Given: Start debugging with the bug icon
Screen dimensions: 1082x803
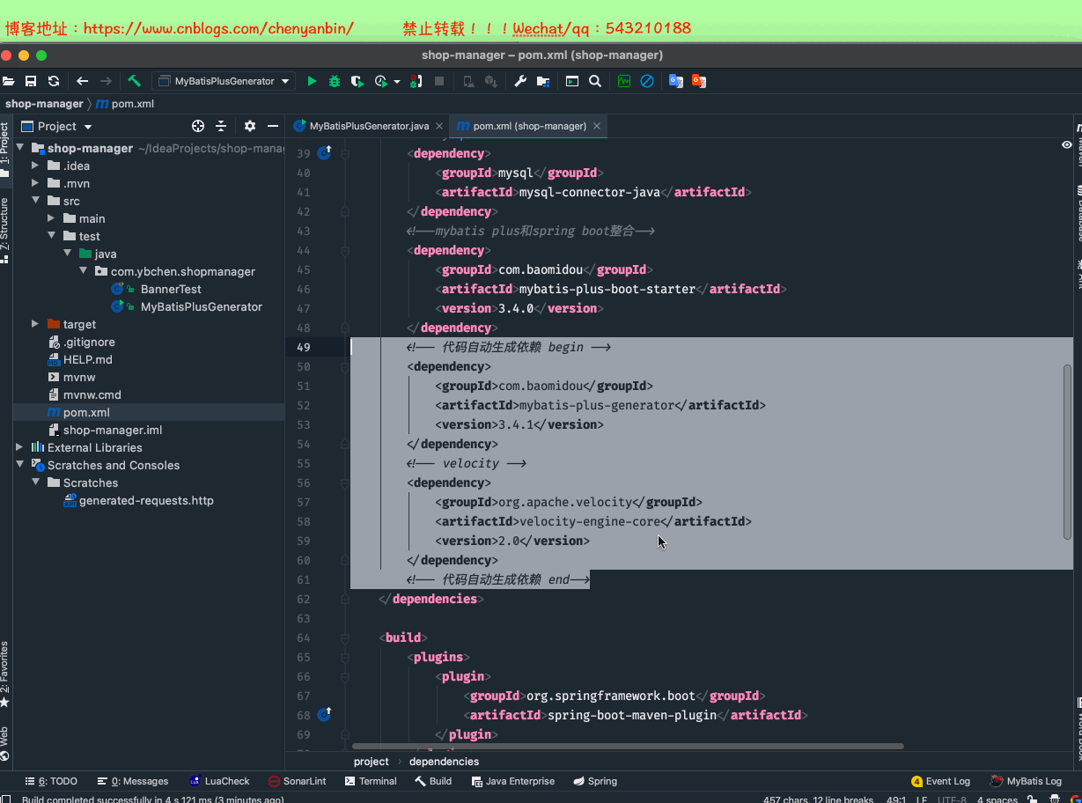Looking at the screenshot, I should [x=335, y=81].
